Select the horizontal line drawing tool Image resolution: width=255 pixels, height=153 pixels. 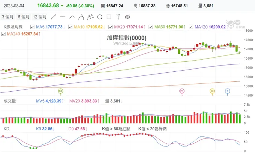[x=62, y=17]
